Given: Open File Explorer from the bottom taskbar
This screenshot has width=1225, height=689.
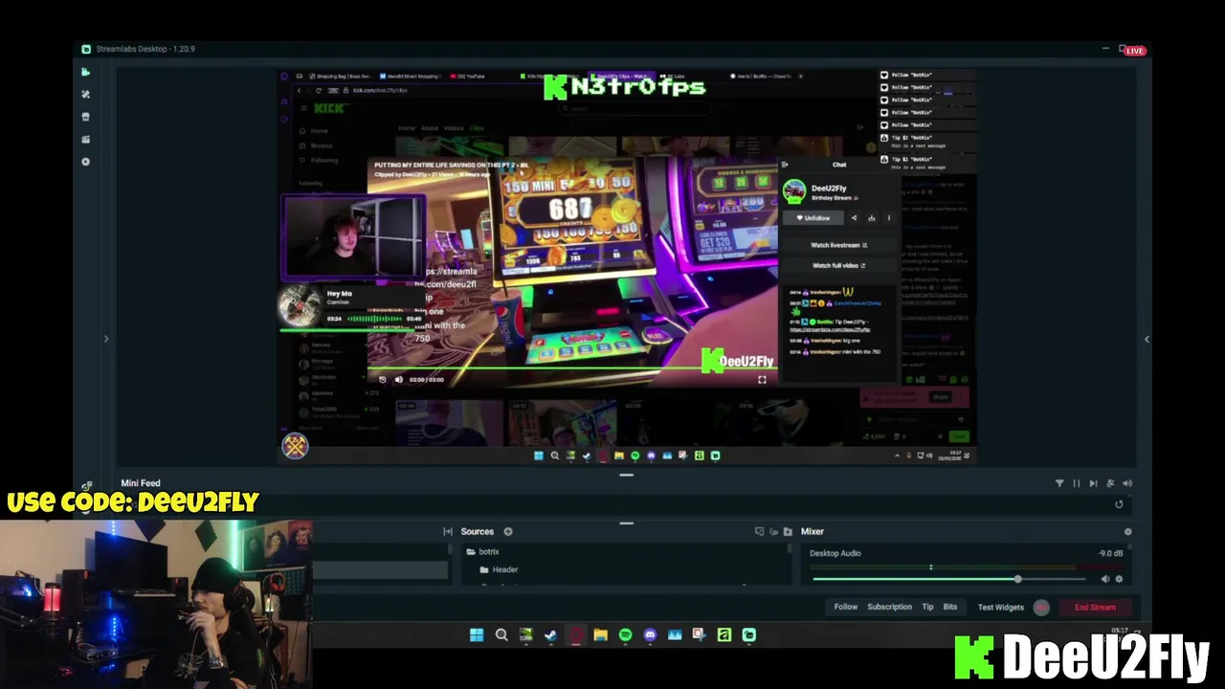Looking at the screenshot, I should pos(600,634).
